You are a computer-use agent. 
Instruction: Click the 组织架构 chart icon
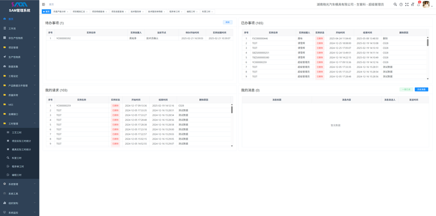tap(4, 203)
